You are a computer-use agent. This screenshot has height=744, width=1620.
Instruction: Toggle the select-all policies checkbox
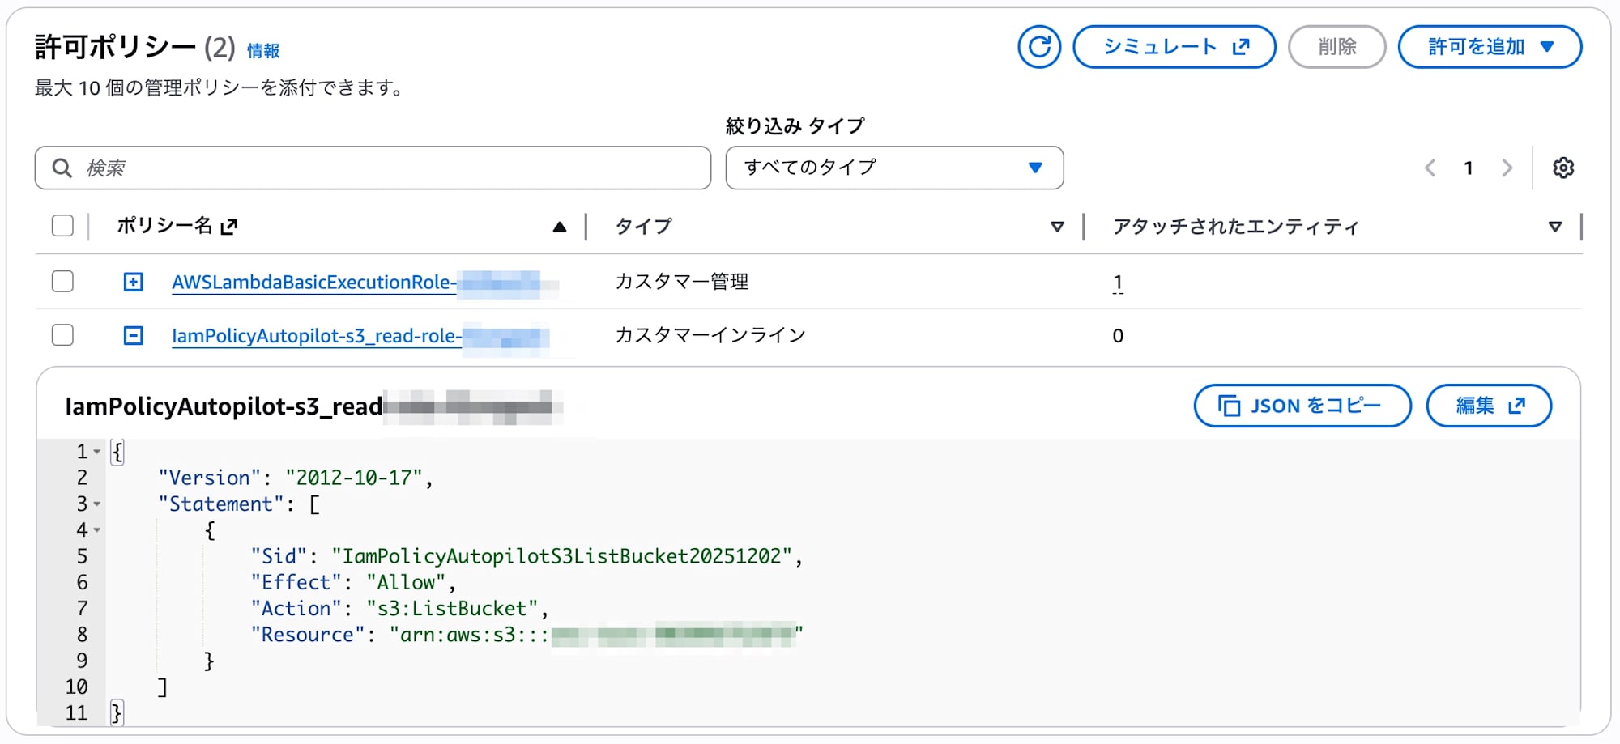62,226
